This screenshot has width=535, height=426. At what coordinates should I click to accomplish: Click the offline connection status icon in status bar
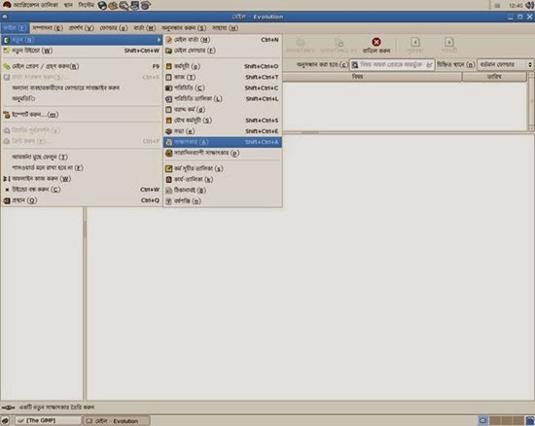(x=8, y=408)
